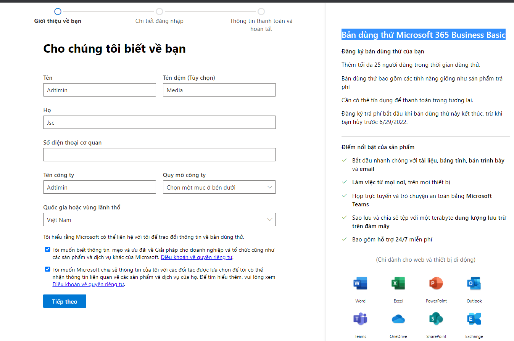Click the 'Tiếp theo' button
This screenshot has height=341, width=514.
64,301
